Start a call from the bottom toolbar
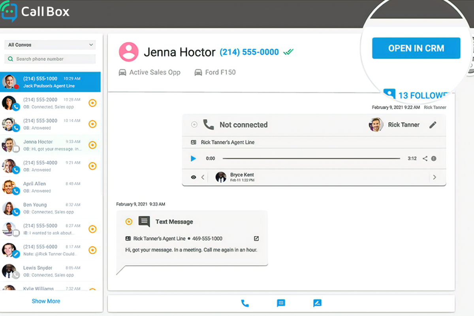 (245, 303)
